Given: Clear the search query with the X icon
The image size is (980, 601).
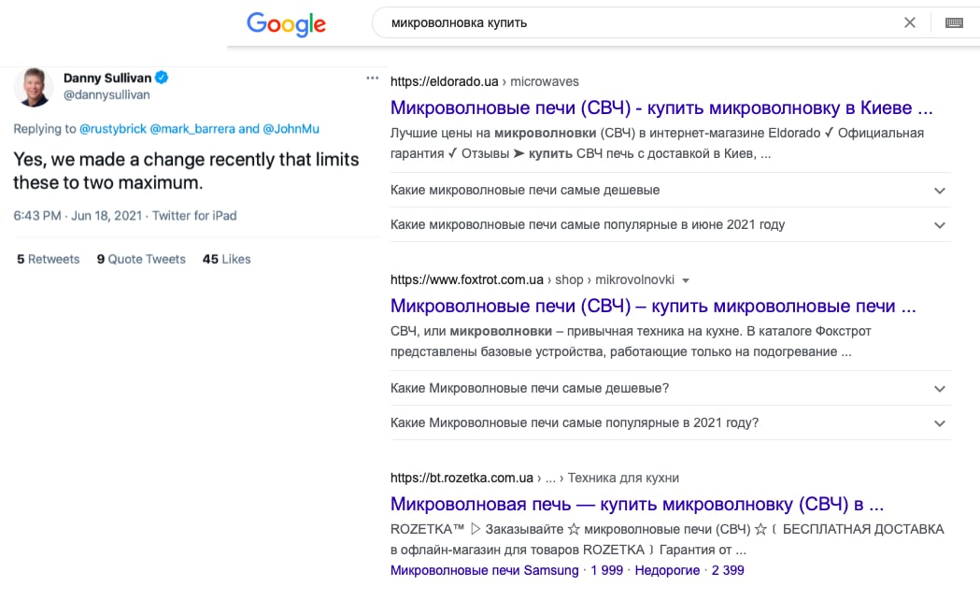Looking at the screenshot, I should click(909, 22).
